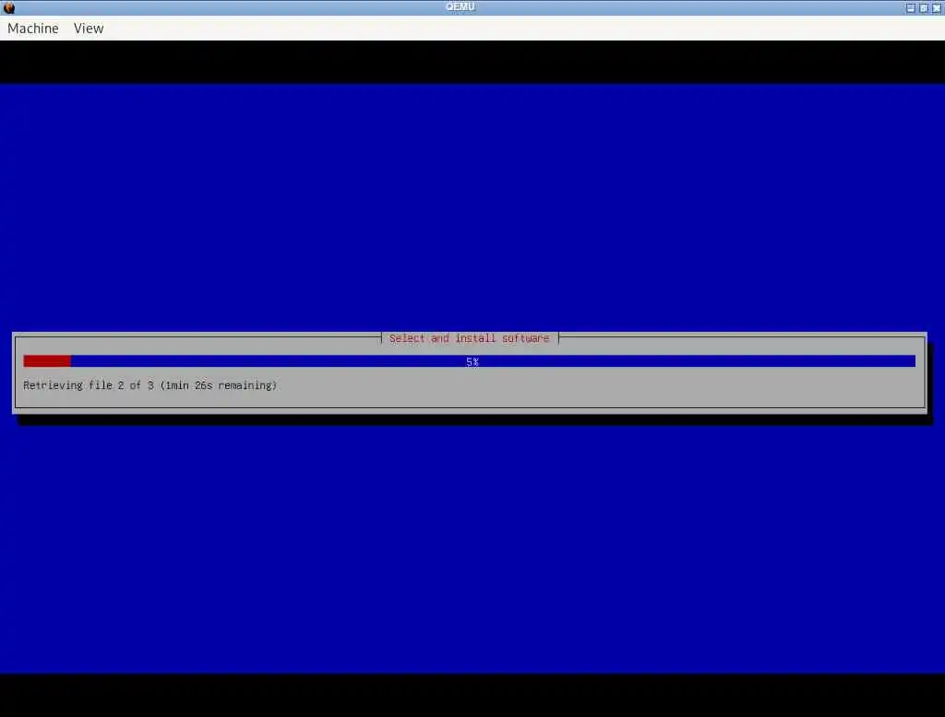Close the QEMU window
Viewport: 945px width, 717px height.
click(x=937, y=7)
